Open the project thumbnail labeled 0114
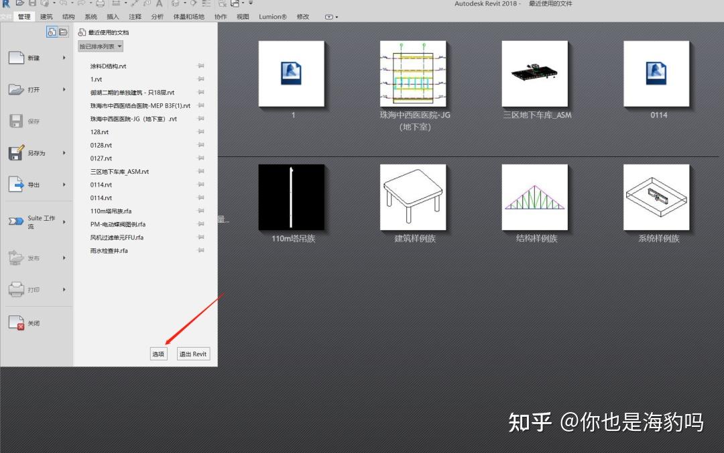 pos(656,74)
